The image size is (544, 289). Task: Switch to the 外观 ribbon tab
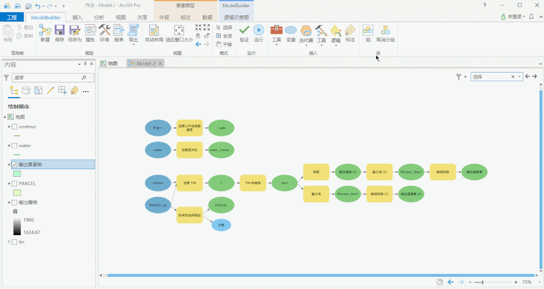164,17
